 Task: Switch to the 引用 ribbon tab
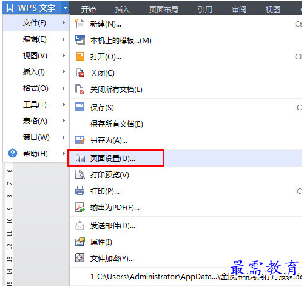pos(205,9)
